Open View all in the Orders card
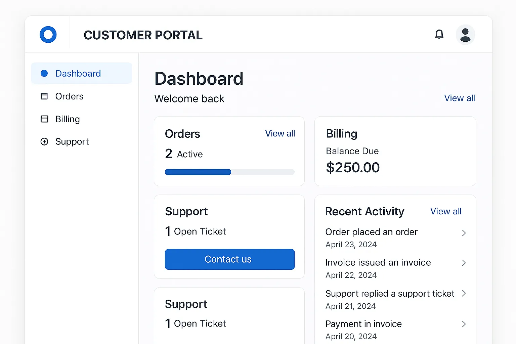The height and width of the screenshot is (344, 516). point(280,133)
